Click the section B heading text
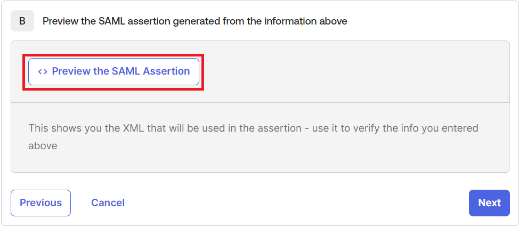 tap(194, 21)
